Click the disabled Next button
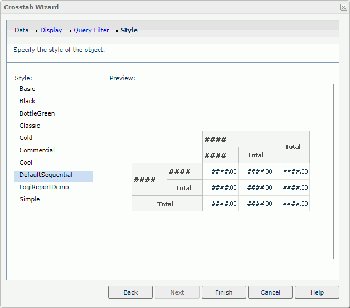350x308 pixels. 177,292
